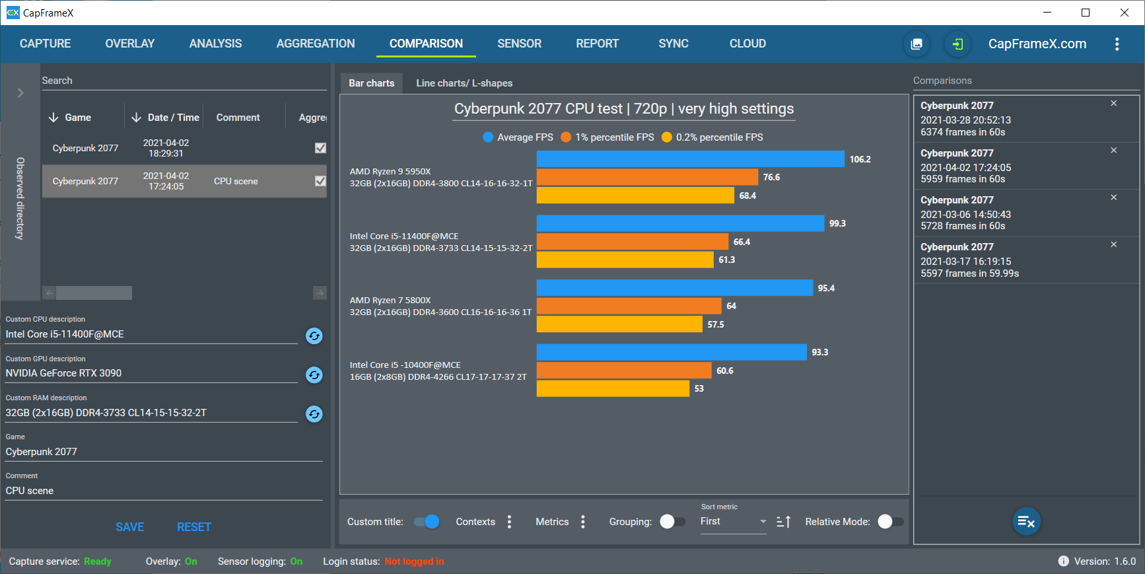Screen dimensions: 1145x574
Task: Sort records by Game column arrow
Action: [53, 118]
